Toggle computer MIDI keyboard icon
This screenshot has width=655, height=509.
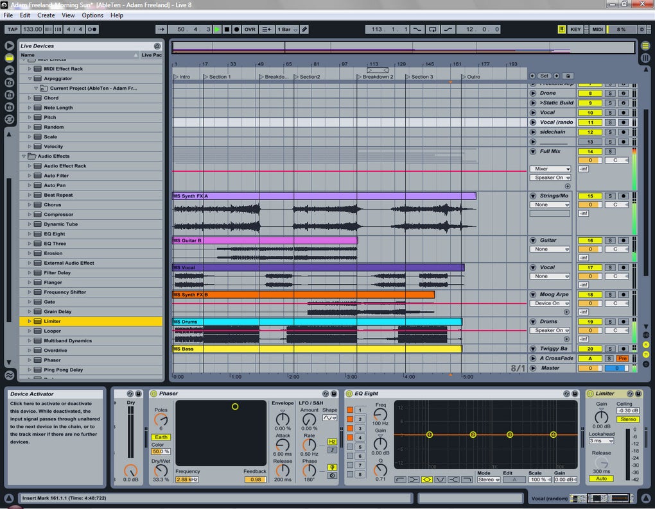tap(562, 29)
